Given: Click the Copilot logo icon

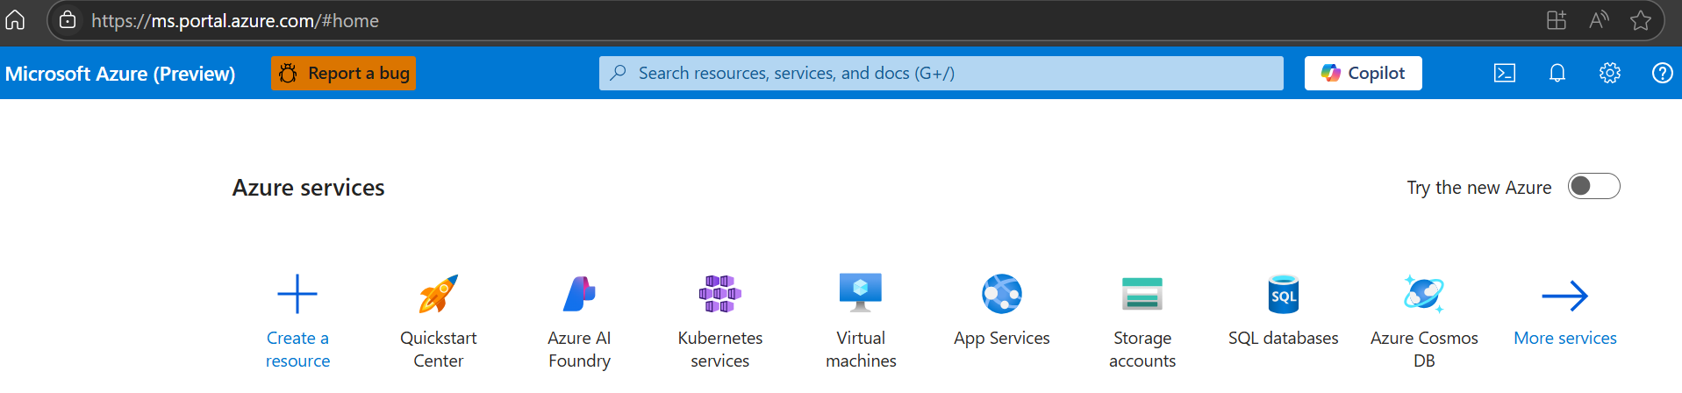Looking at the screenshot, I should [1331, 74].
